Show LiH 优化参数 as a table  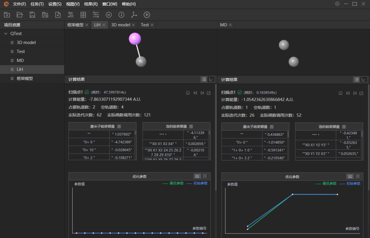pos(205,176)
